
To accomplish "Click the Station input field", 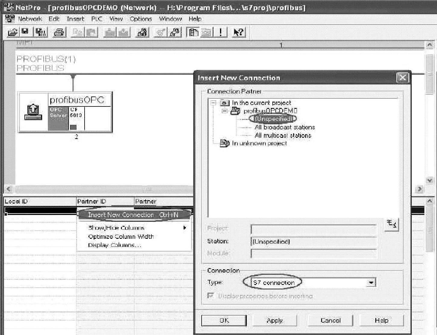I will click(x=314, y=242).
